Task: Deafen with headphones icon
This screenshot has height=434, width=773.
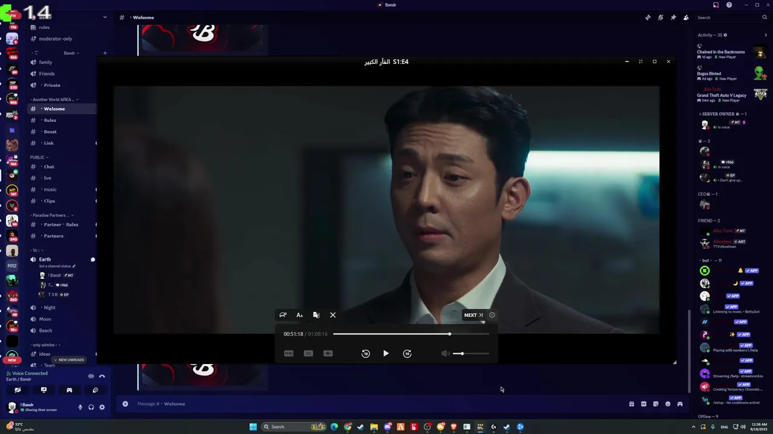Action: pyautogui.click(x=91, y=407)
